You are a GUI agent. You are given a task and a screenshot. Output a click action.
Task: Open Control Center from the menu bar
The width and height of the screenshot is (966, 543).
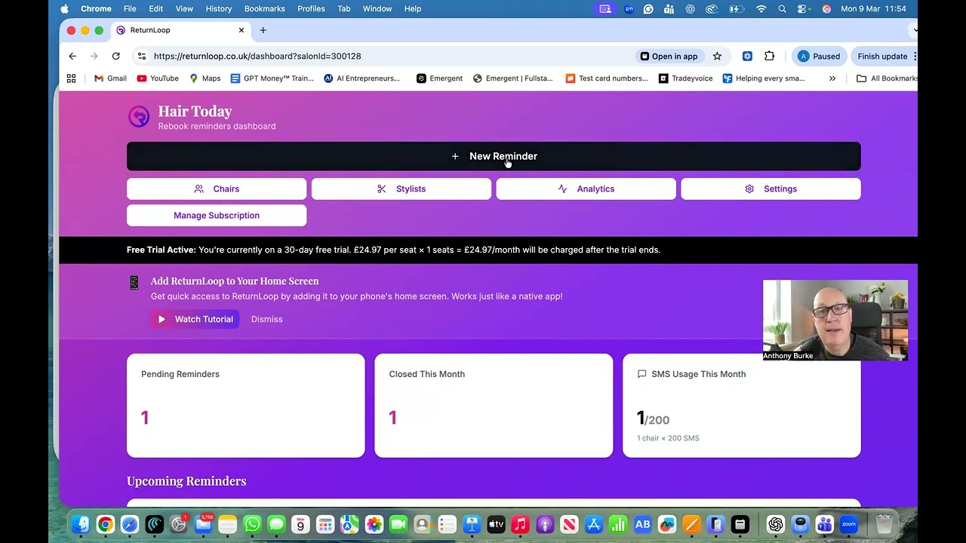click(x=804, y=9)
